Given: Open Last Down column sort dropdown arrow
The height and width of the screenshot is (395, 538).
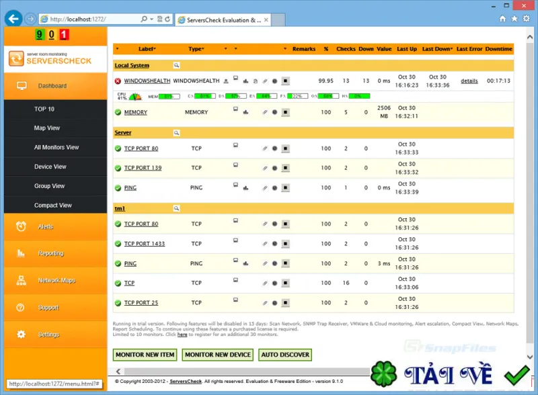Looking at the screenshot, I should 451,48.
